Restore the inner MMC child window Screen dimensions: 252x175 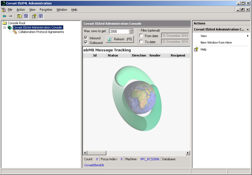243,10
